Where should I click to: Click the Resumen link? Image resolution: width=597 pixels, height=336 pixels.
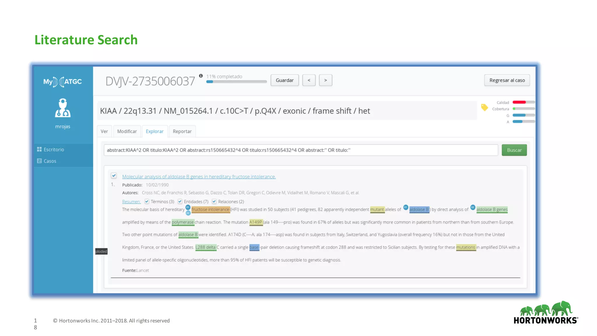pyautogui.click(x=131, y=202)
